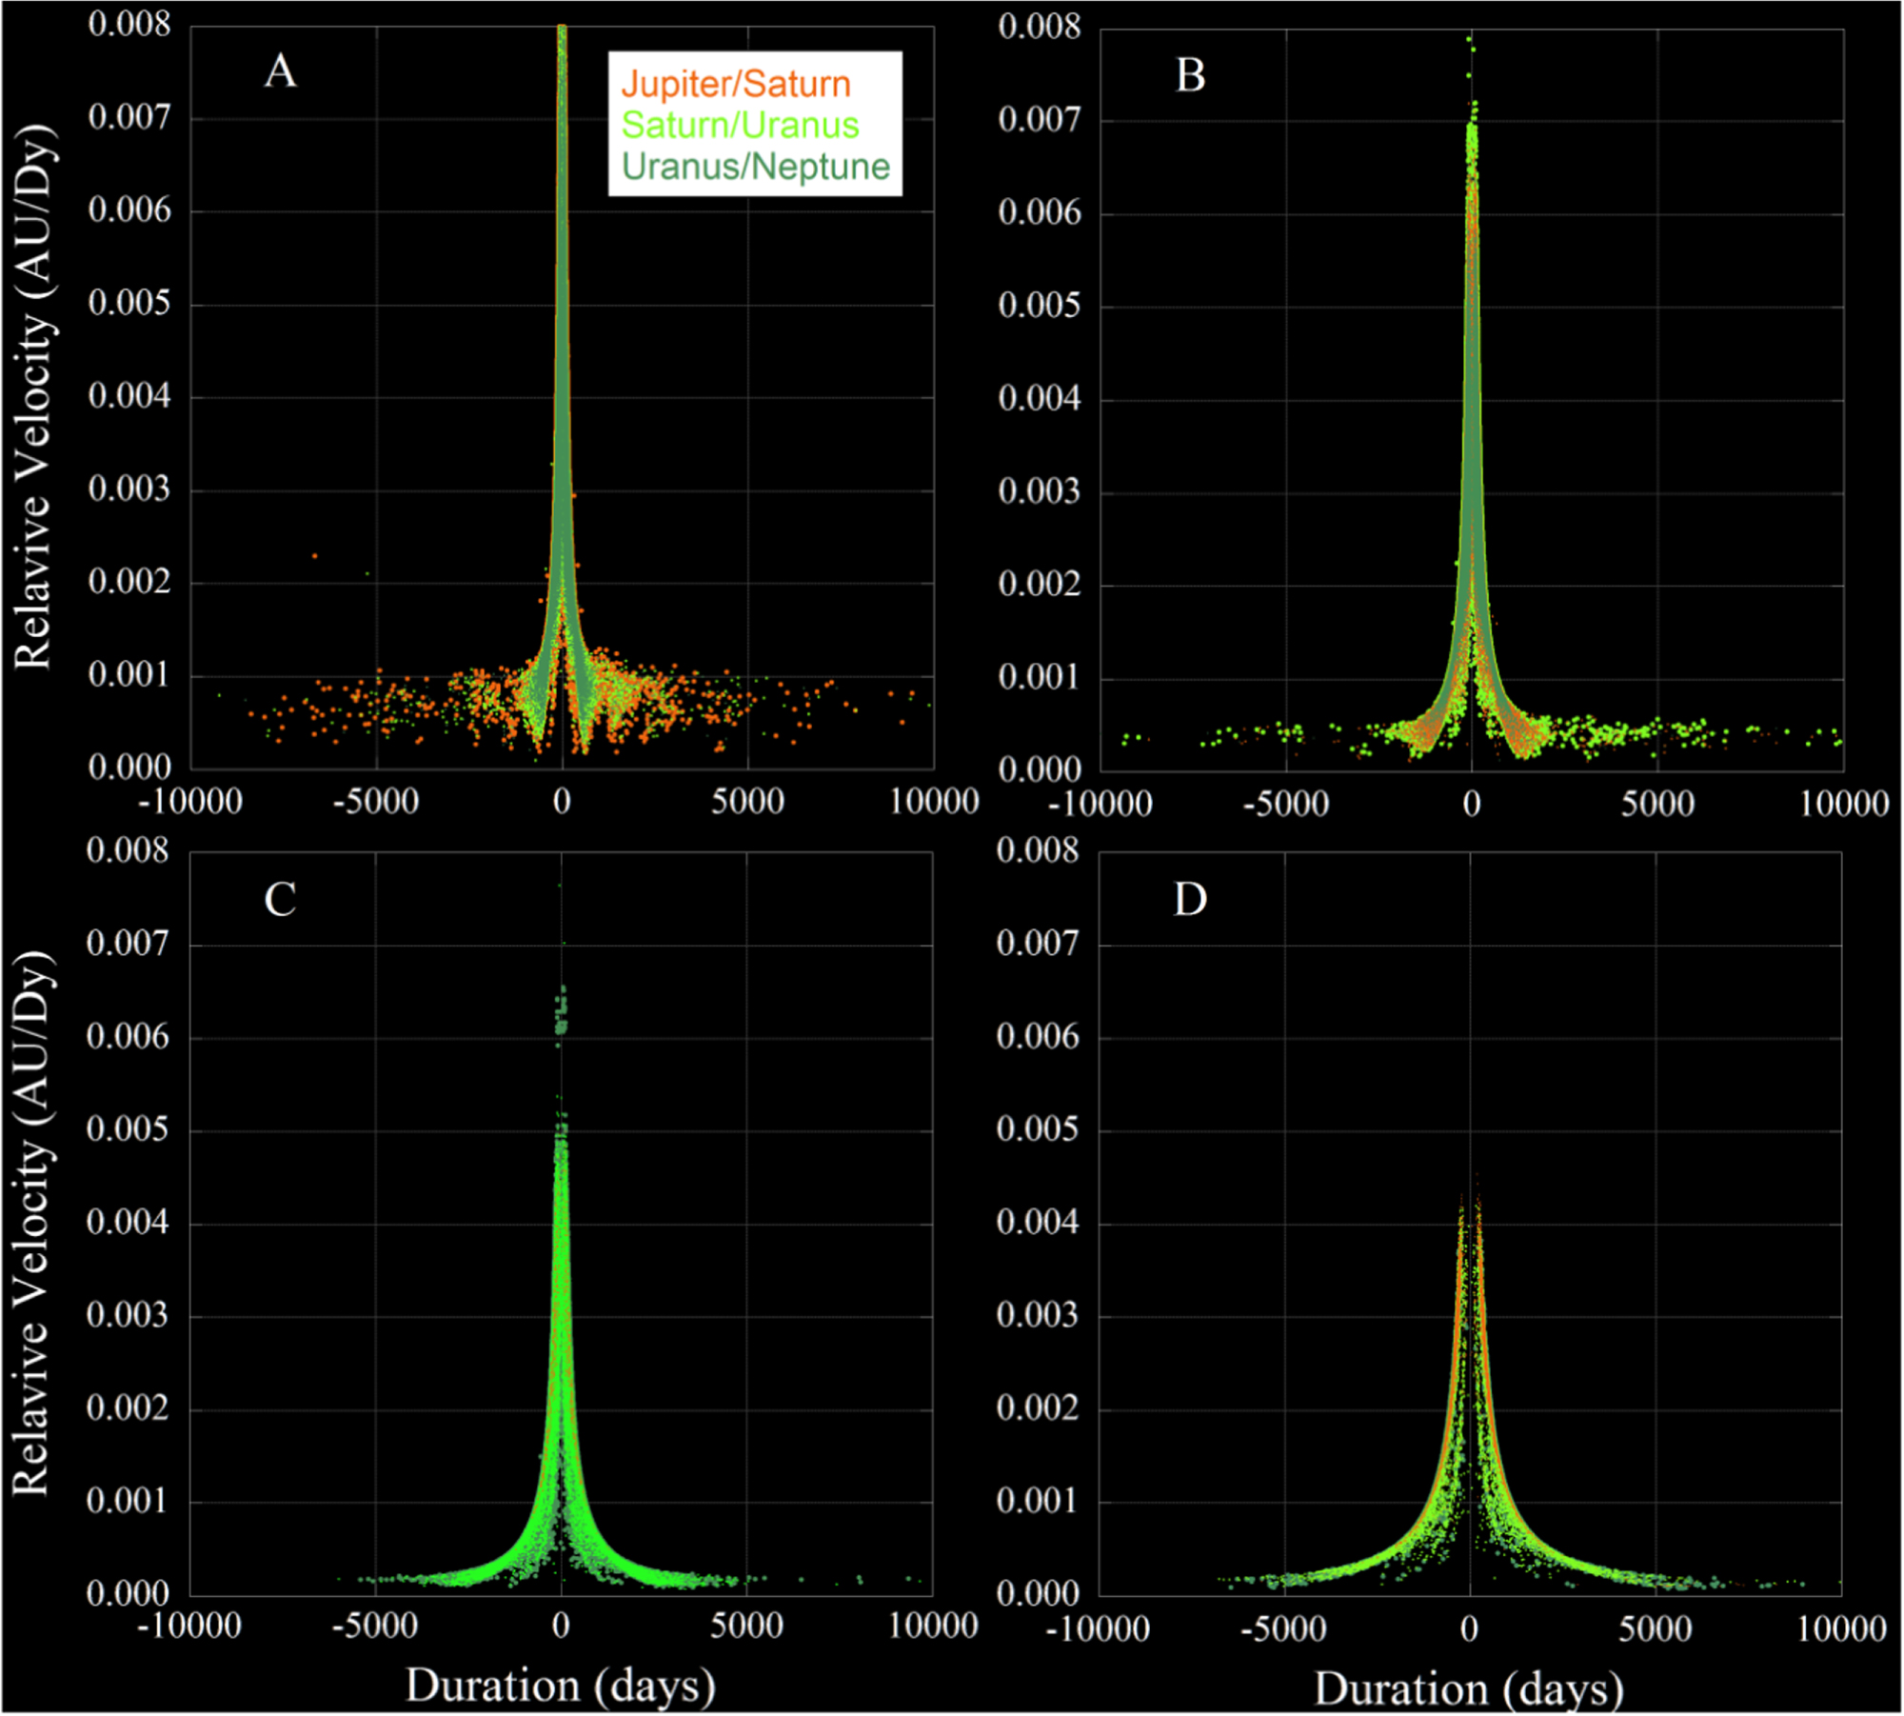Click the panel D label
This screenshot has width=1904, height=1716.
[1190, 899]
